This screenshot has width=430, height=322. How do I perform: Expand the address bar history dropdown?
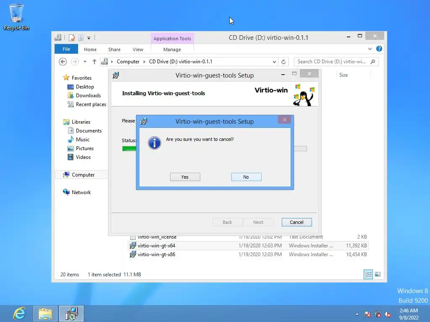pyautogui.click(x=274, y=62)
